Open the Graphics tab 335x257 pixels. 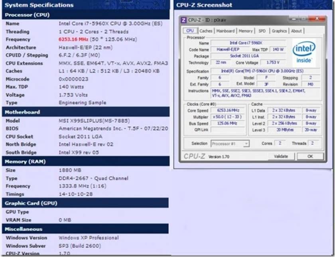click(x=279, y=30)
